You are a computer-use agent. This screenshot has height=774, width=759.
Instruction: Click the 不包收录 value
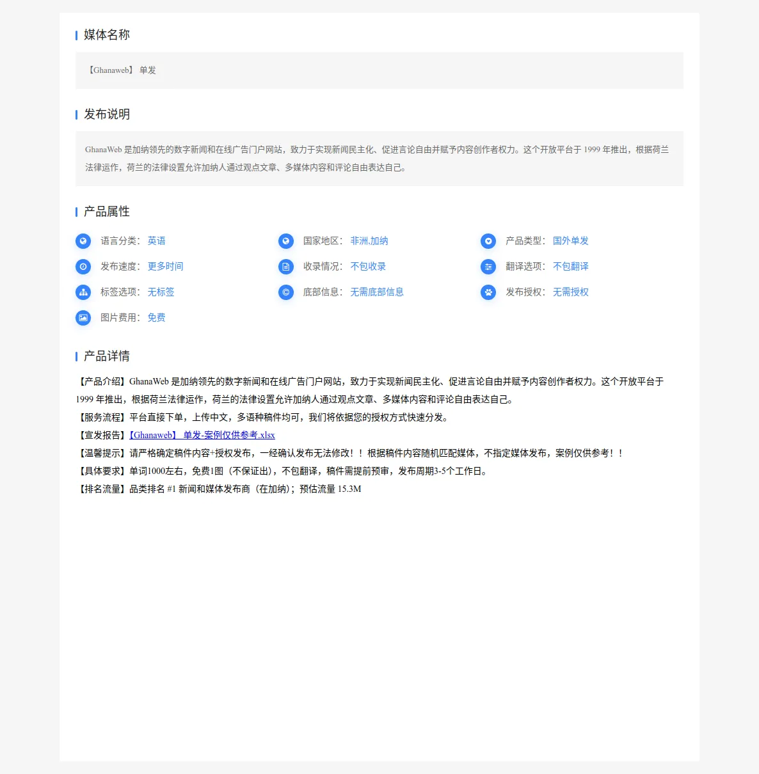(368, 267)
